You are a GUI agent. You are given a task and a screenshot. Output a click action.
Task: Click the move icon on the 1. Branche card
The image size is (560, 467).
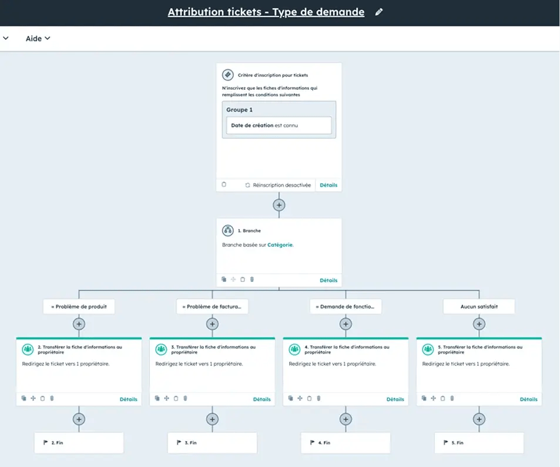[233, 279]
